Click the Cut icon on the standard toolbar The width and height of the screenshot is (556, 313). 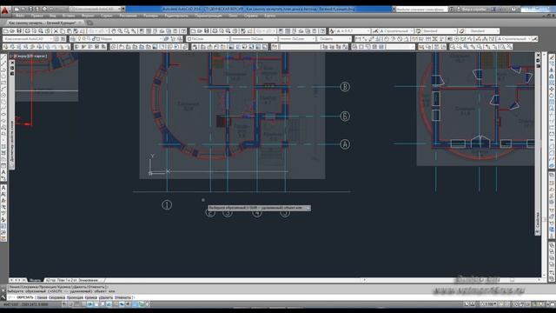56,31
